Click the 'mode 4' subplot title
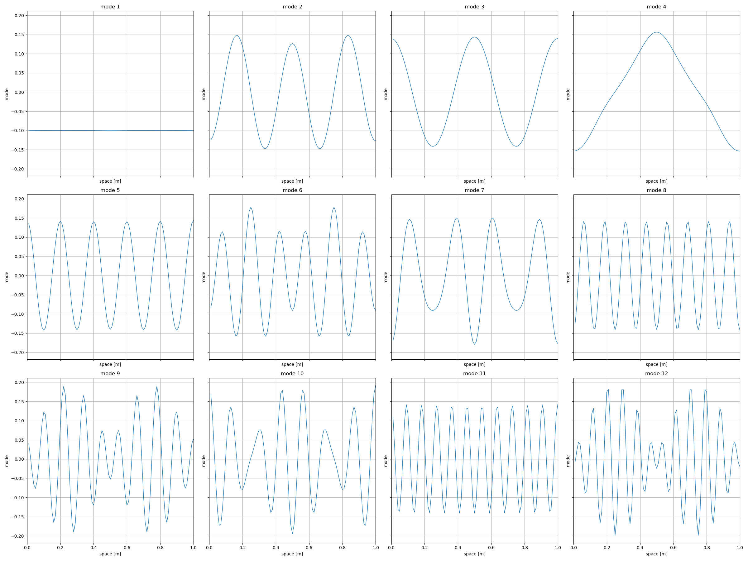This screenshot has width=748, height=561. click(656, 7)
